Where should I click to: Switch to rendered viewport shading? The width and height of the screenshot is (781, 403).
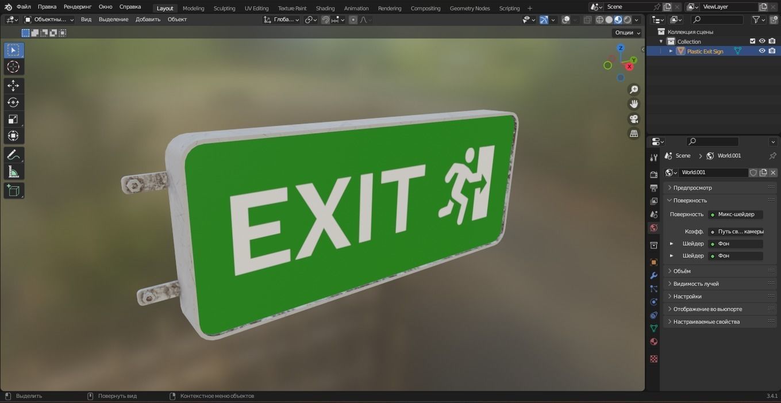click(628, 20)
